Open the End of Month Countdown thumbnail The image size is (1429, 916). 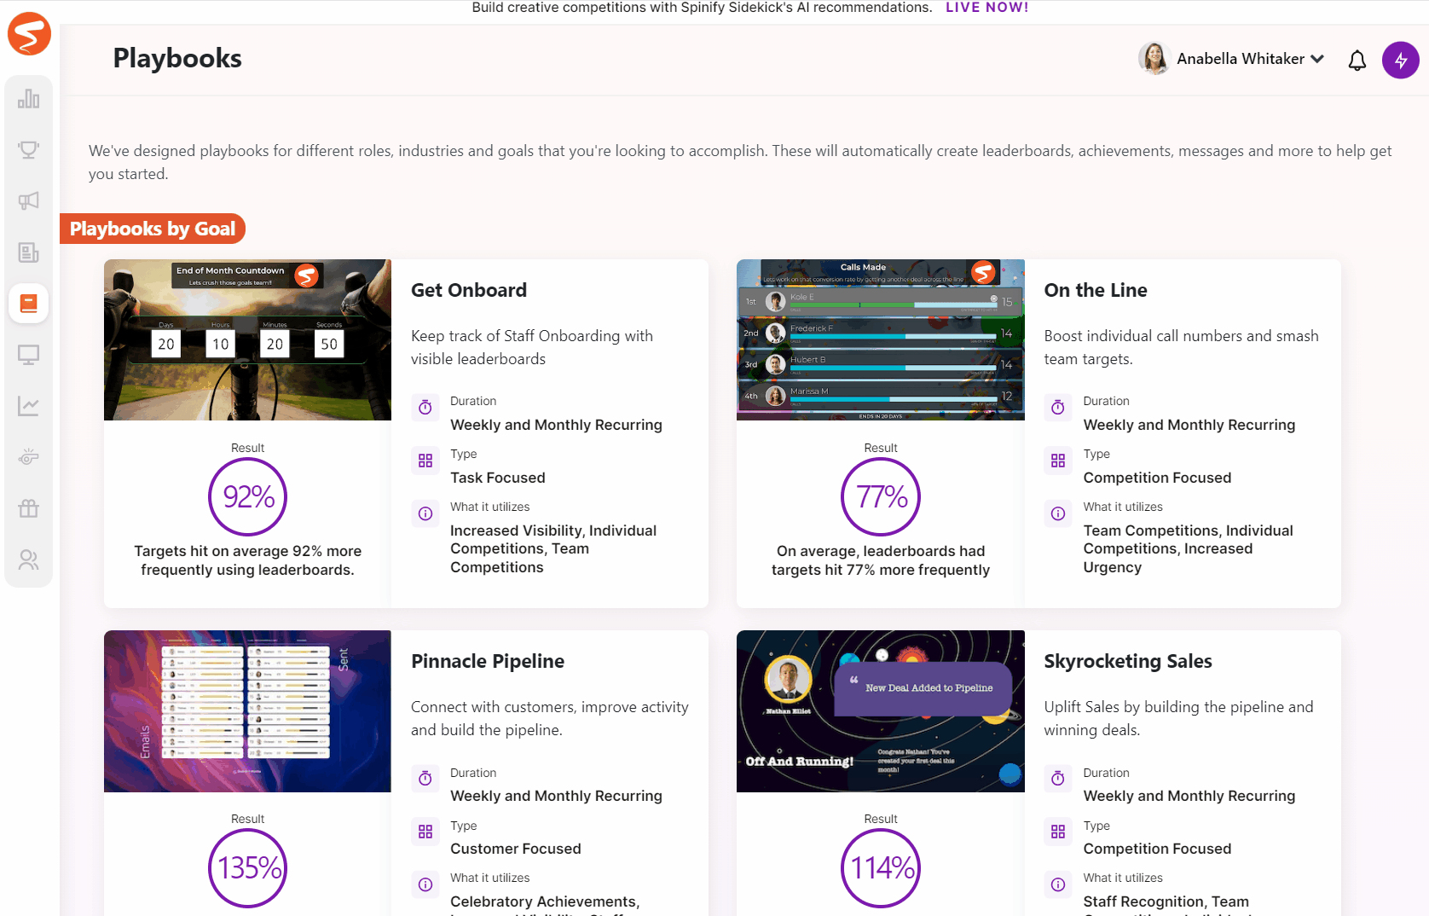(246, 339)
